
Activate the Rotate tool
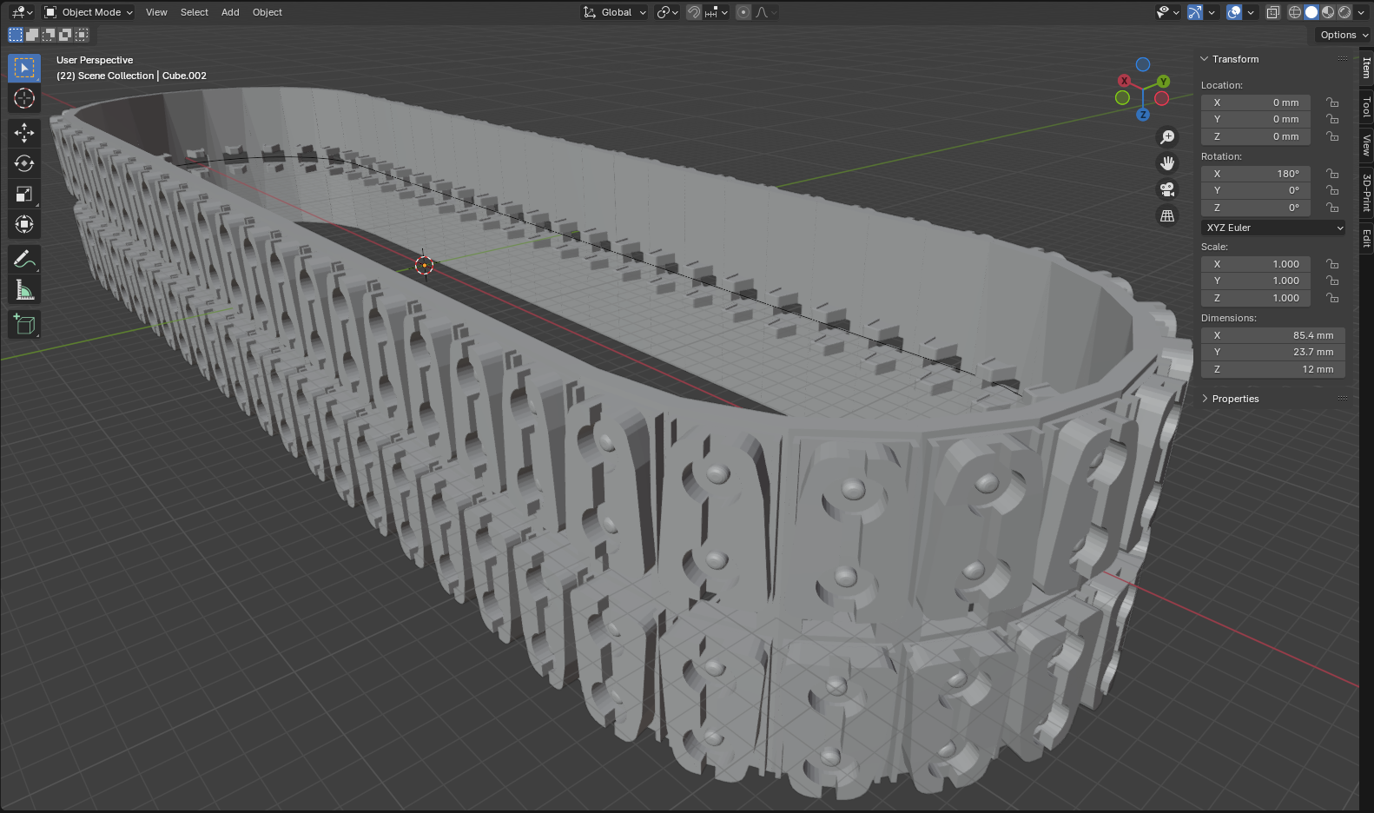tap(24, 163)
